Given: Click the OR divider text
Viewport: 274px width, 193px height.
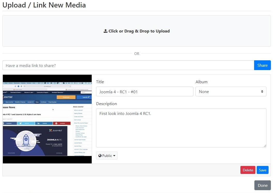Looking at the screenshot, I should pos(137,54).
